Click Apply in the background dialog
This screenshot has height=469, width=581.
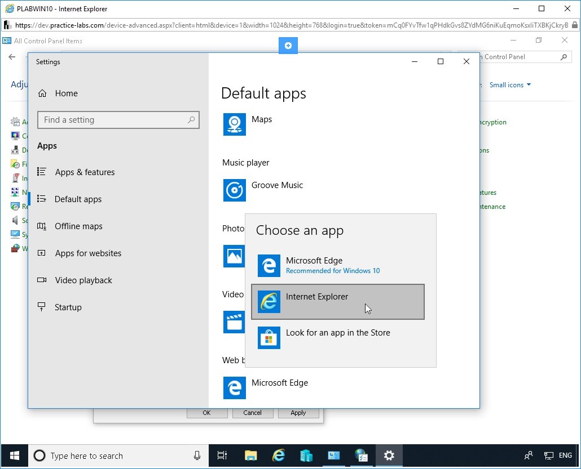coord(298,413)
